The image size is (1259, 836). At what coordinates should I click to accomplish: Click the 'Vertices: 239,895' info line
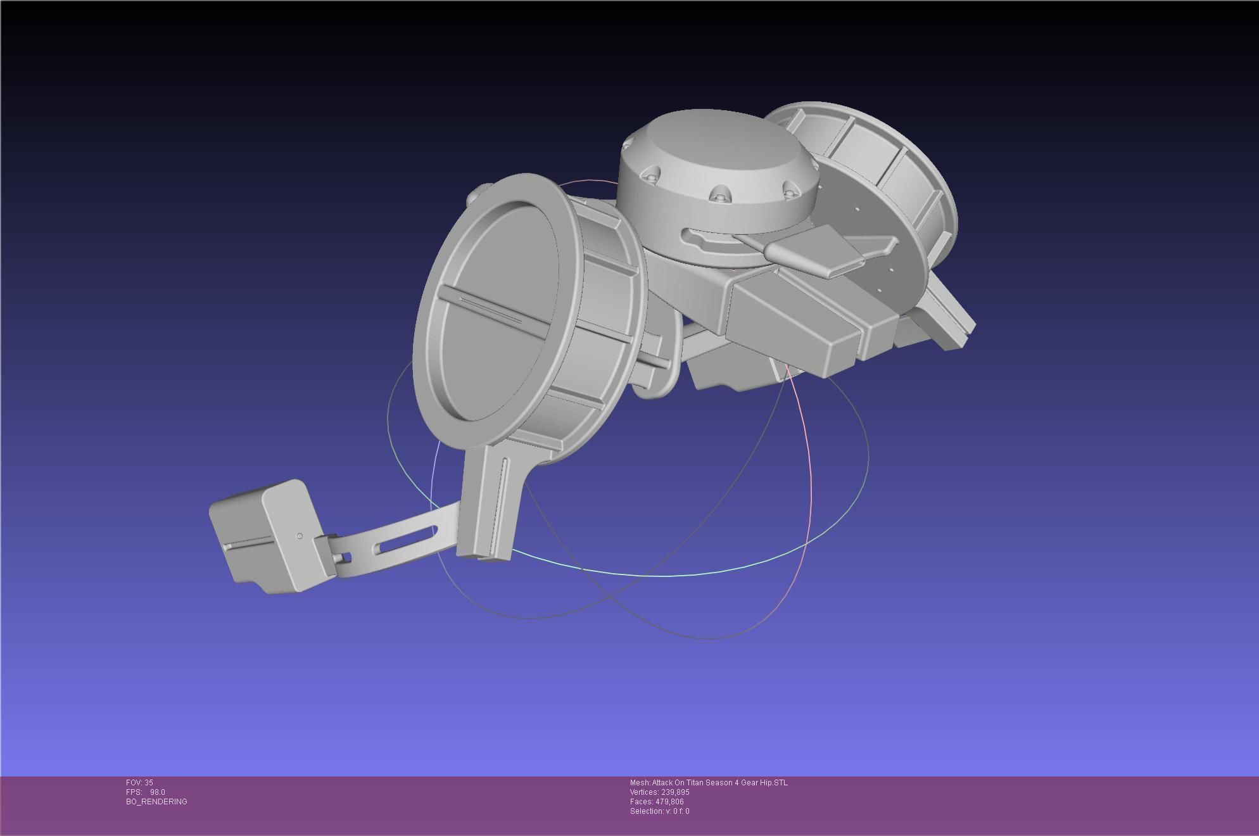tap(659, 792)
